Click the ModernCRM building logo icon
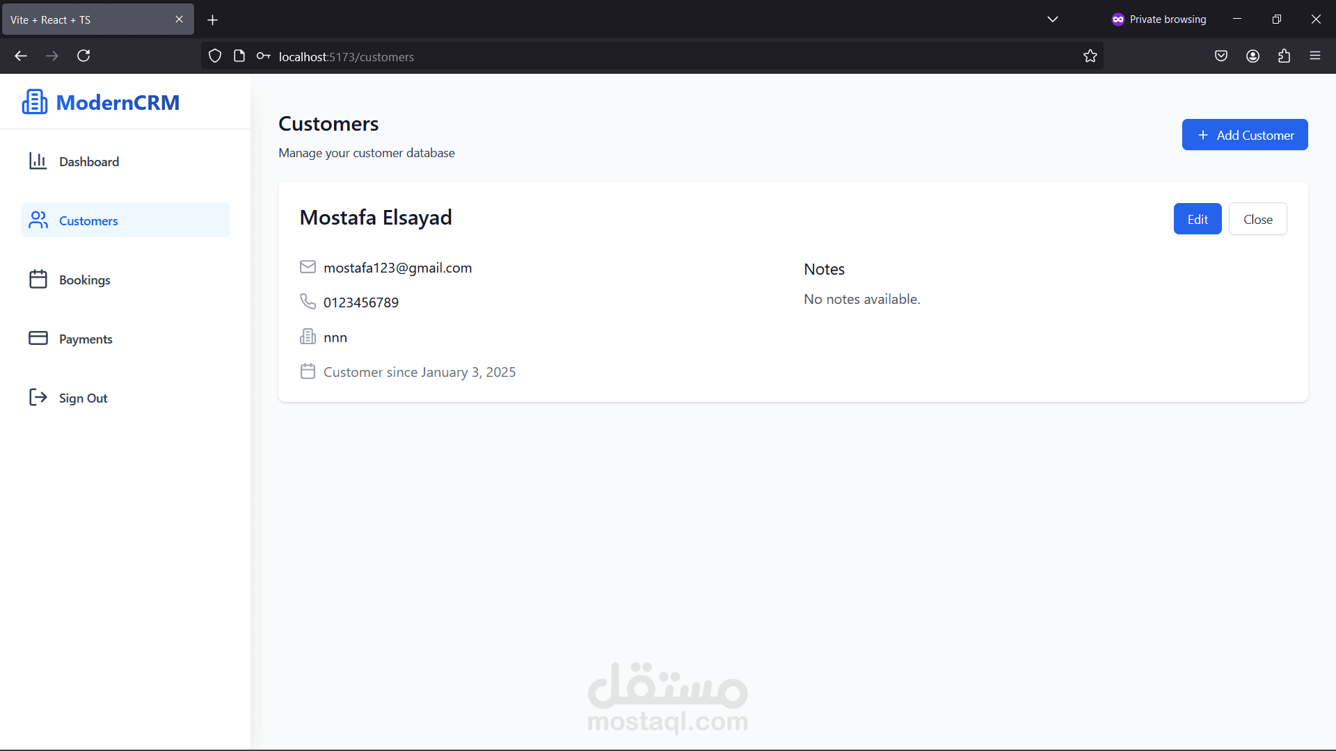This screenshot has height=751, width=1336. point(35,102)
